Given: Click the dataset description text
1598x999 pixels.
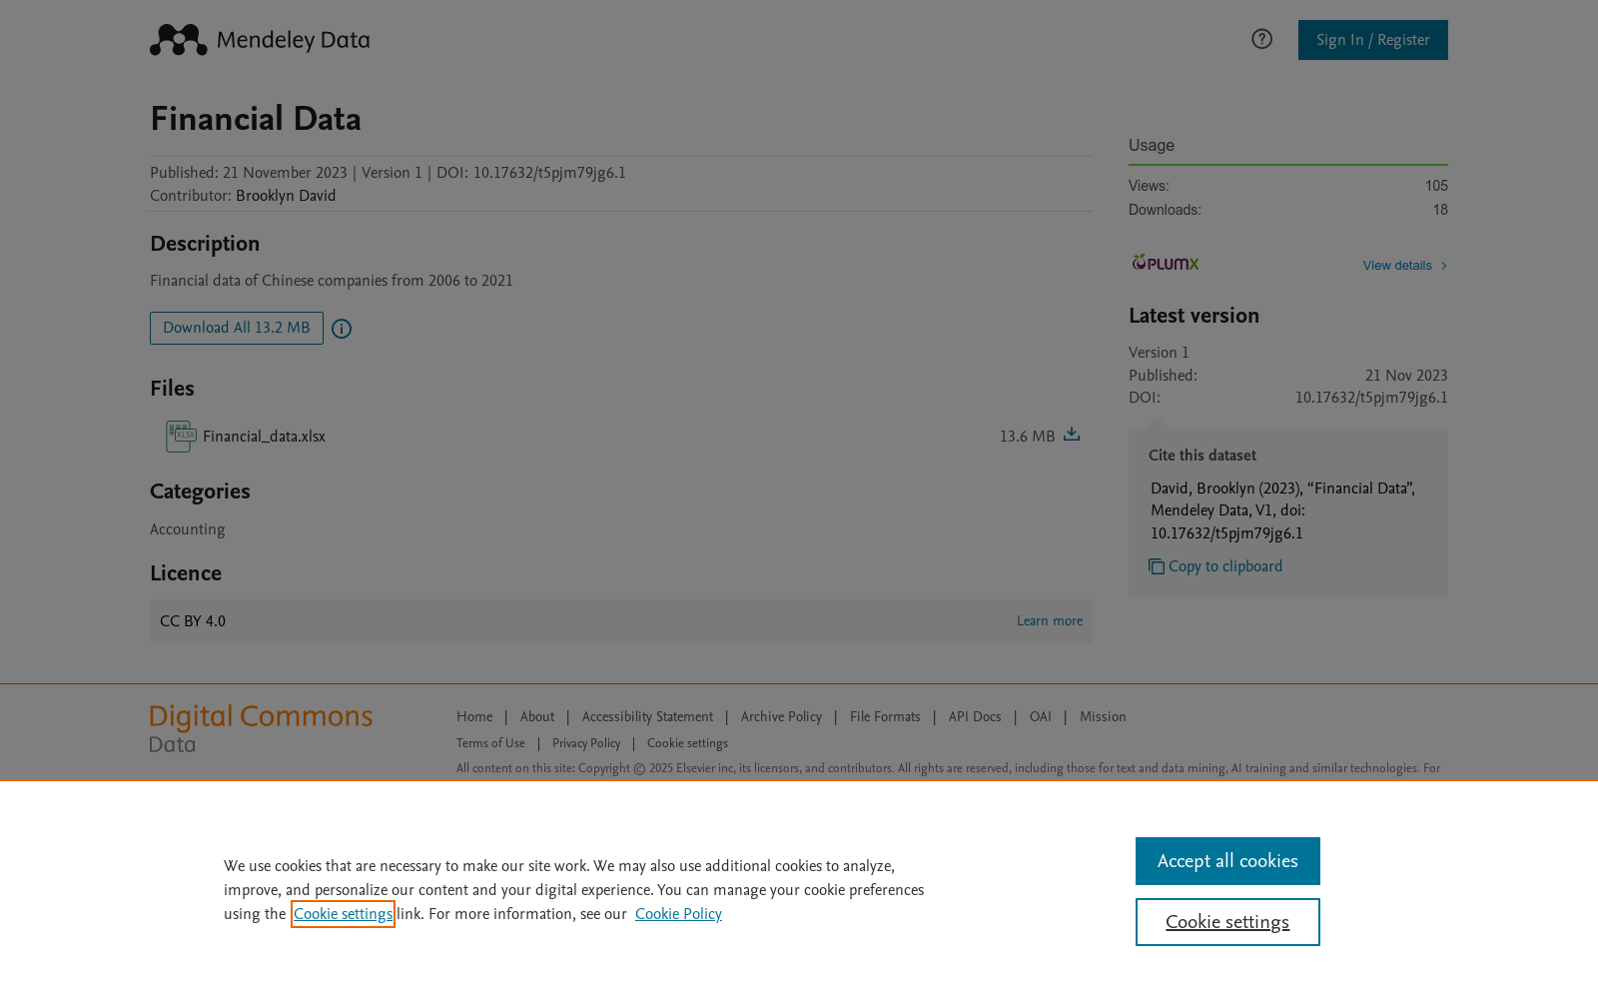Looking at the screenshot, I should tap(332, 281).
